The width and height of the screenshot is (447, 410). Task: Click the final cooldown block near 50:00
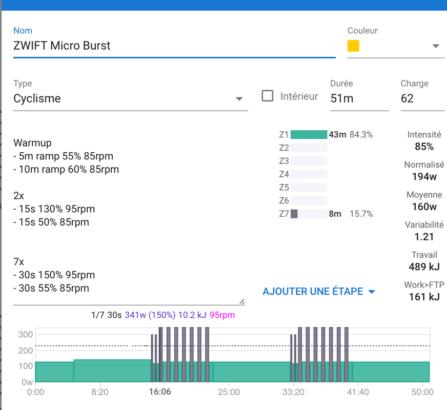(391, 372)
